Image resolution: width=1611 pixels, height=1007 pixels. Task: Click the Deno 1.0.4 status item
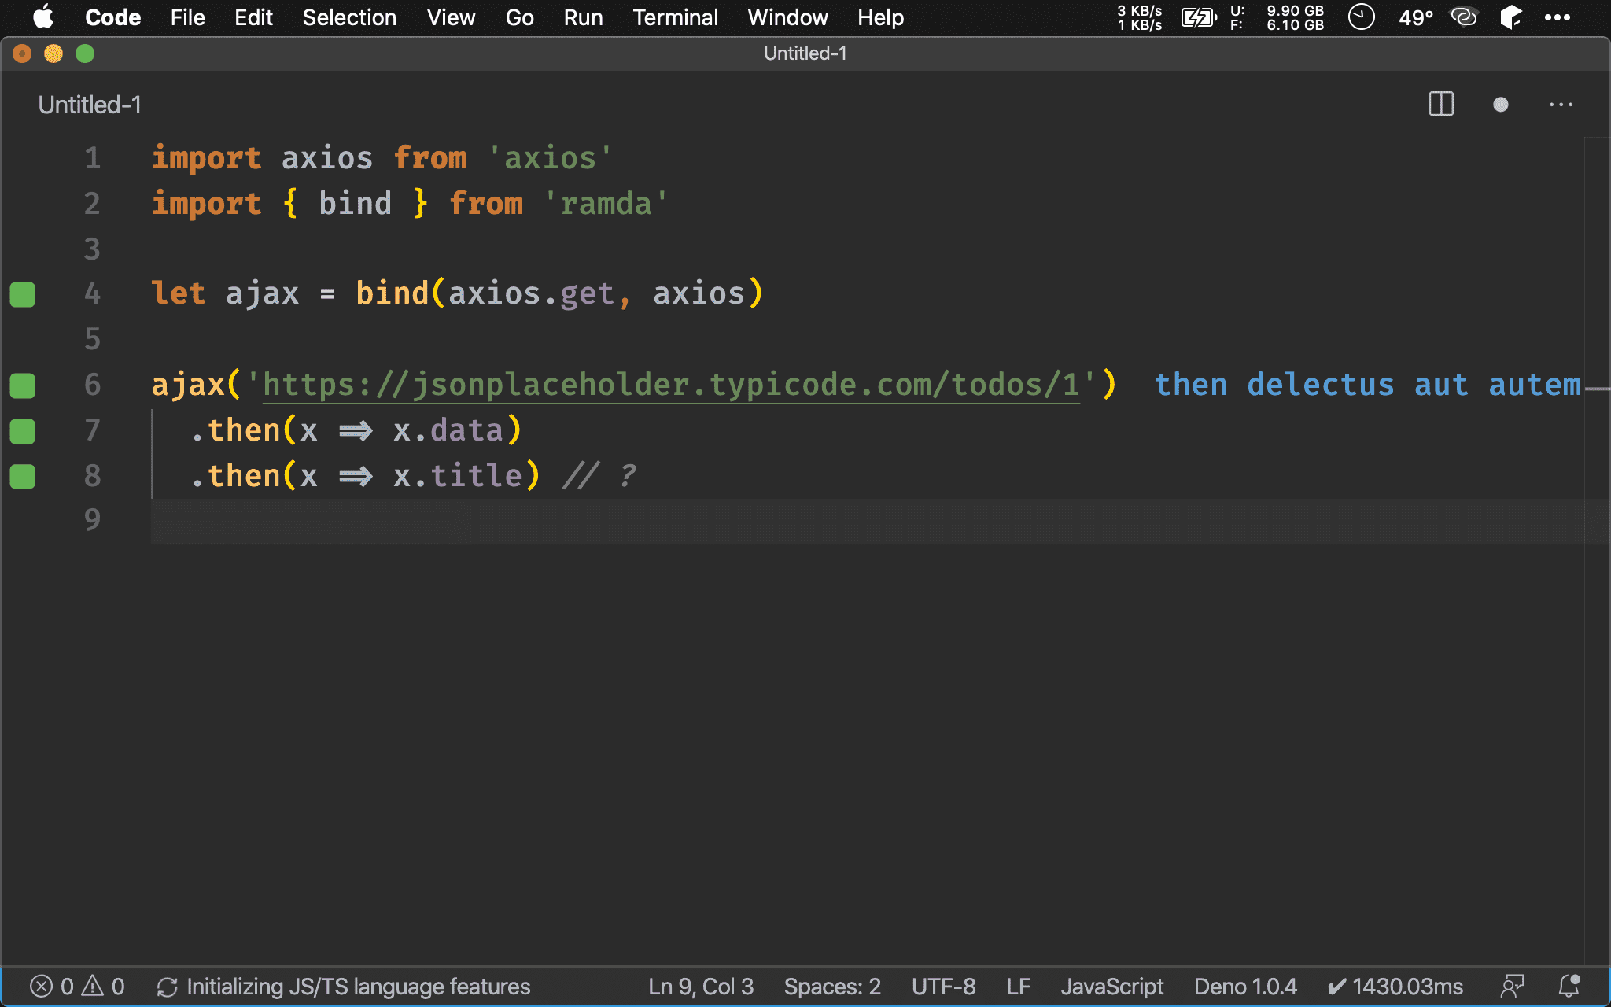[1245, 987]
